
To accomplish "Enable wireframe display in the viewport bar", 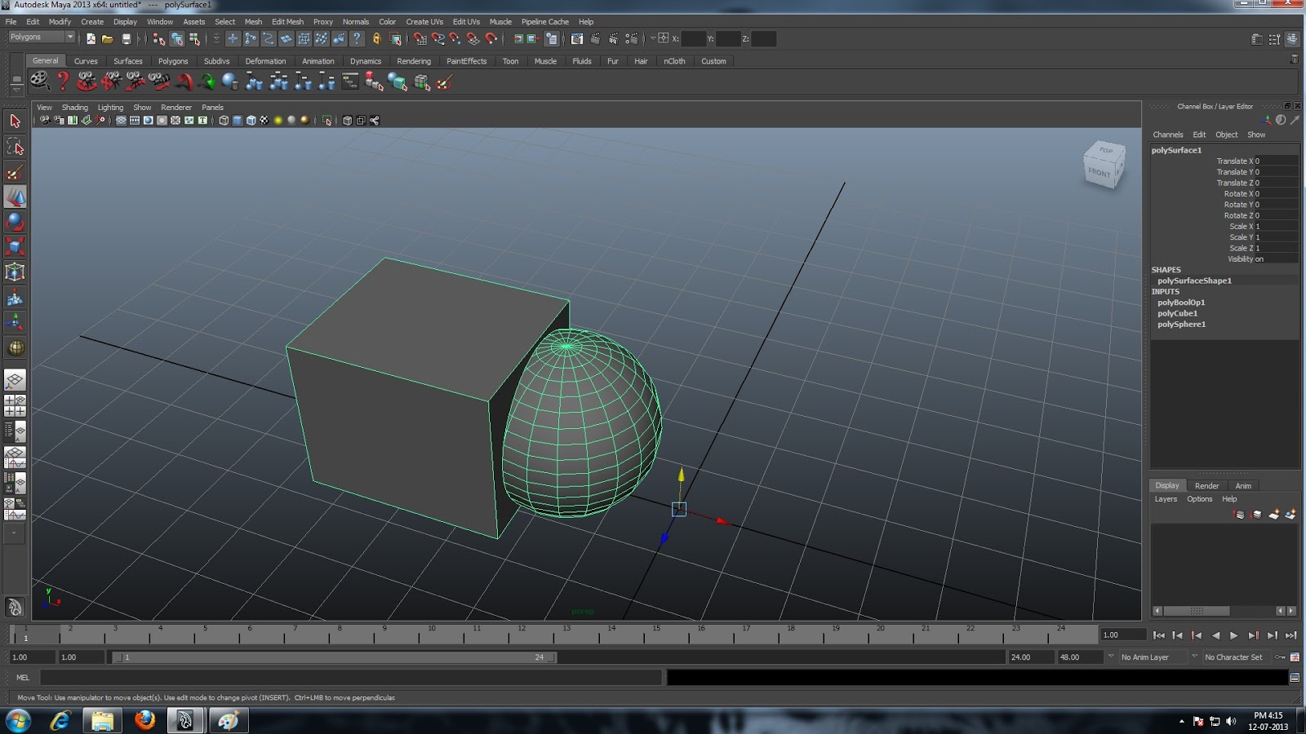I will [x=224, y=121].
